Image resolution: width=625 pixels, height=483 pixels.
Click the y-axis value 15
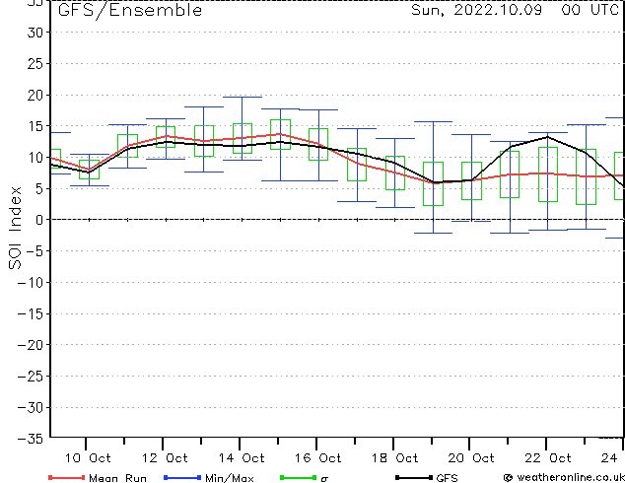click(x=35, y=126)
